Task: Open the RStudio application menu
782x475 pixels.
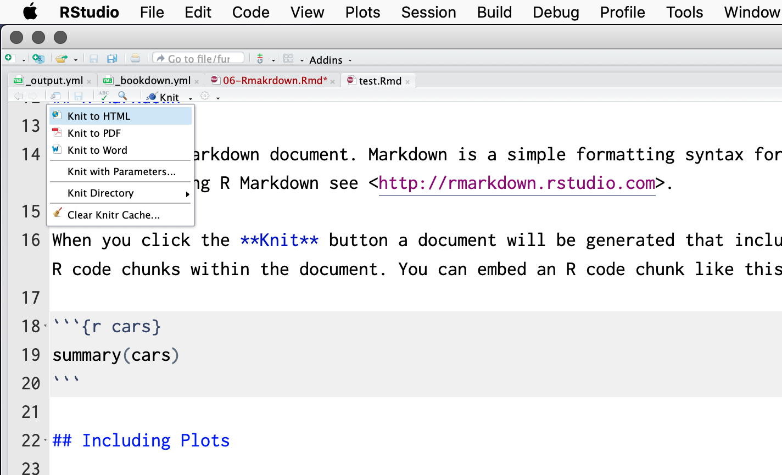Action: [x=90, y=12]
